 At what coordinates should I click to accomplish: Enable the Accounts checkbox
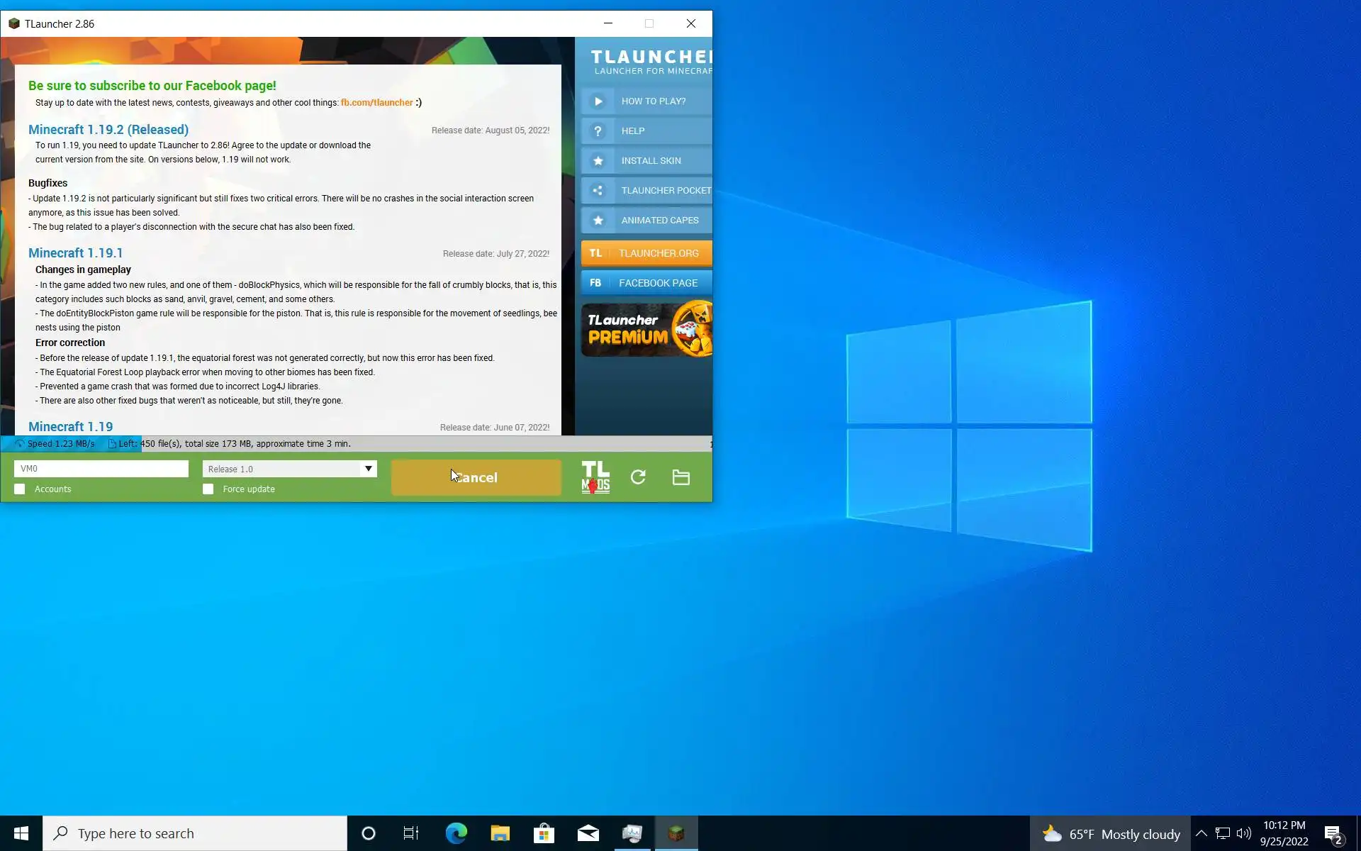[20, 489]
